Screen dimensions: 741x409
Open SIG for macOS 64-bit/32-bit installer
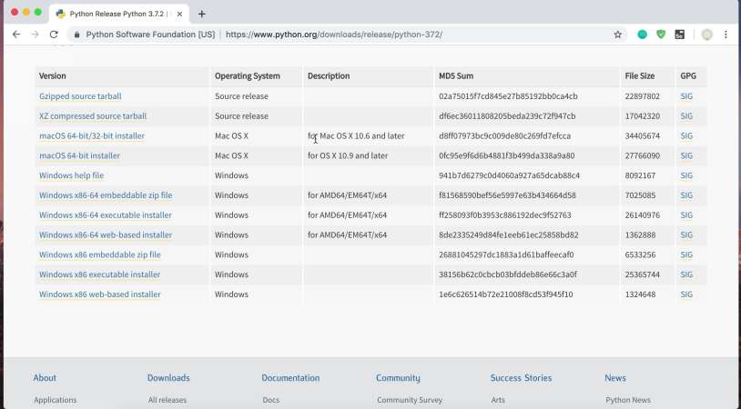point(686,135)
